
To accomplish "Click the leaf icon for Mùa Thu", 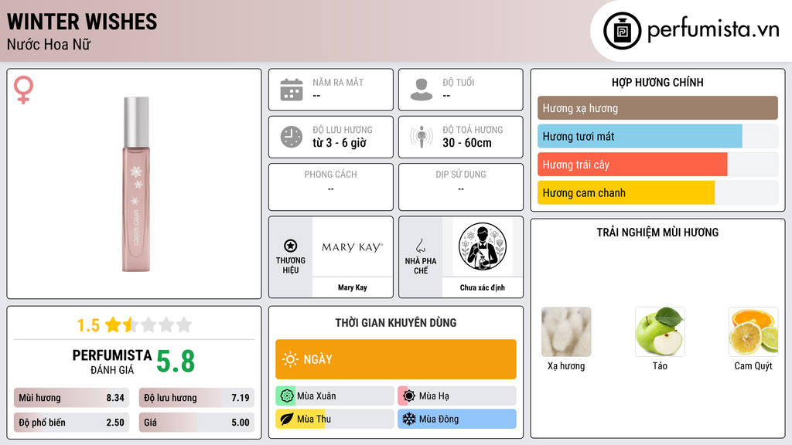I will click(287, 419).
